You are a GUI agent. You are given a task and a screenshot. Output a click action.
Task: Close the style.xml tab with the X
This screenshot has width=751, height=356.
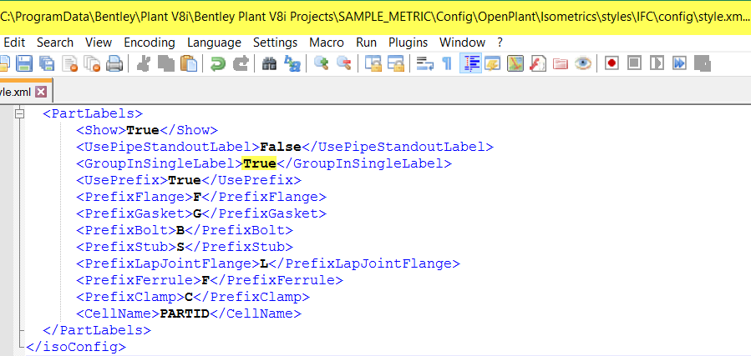pos(41,91)
